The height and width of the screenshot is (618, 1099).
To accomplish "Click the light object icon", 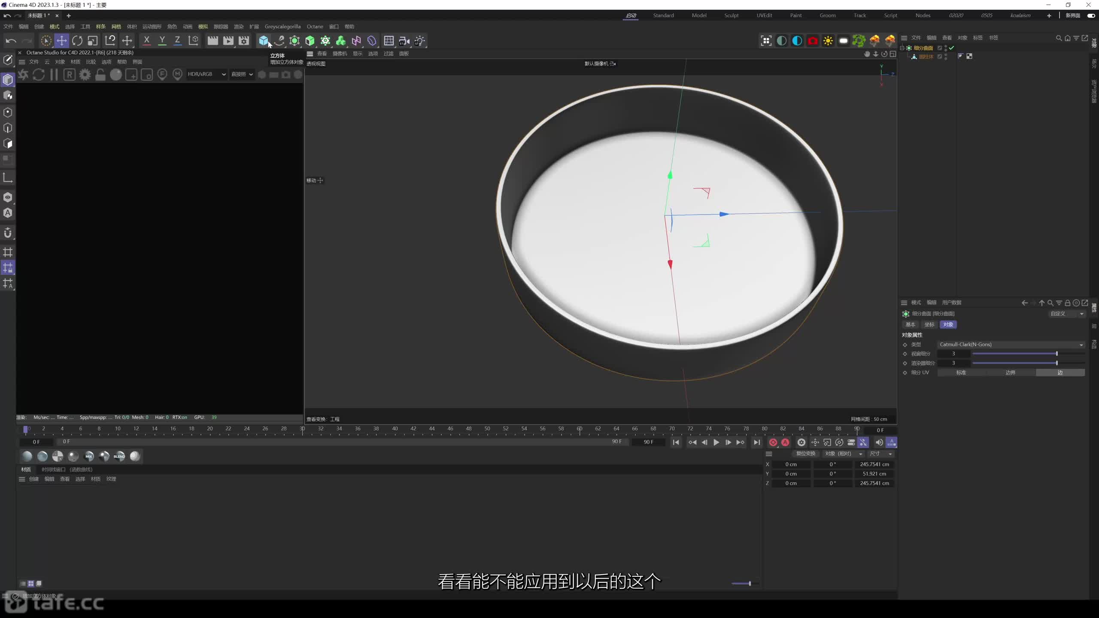I will (420, 41).
